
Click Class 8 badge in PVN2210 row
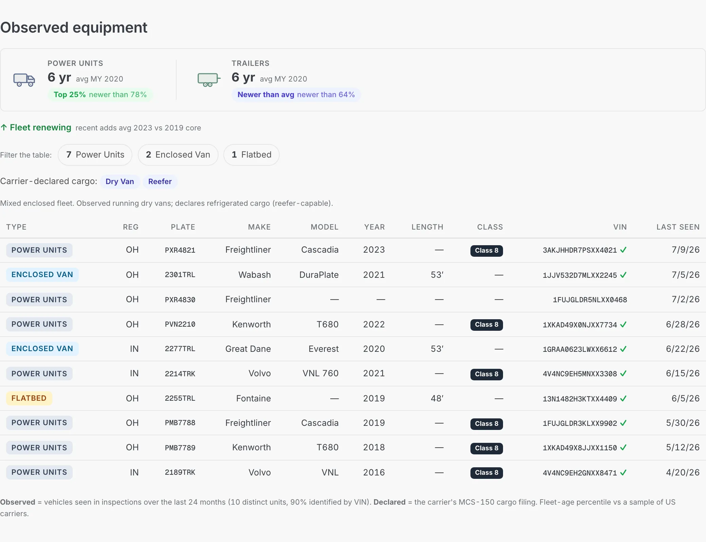click(487, 325)
